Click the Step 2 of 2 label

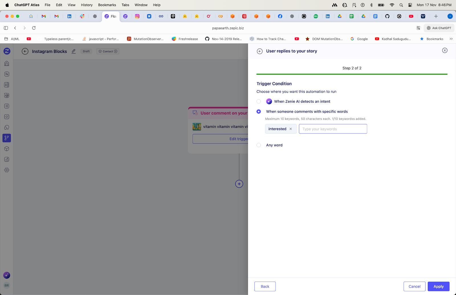352,68
